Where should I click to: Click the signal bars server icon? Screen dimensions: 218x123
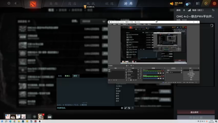coord(189,10)
